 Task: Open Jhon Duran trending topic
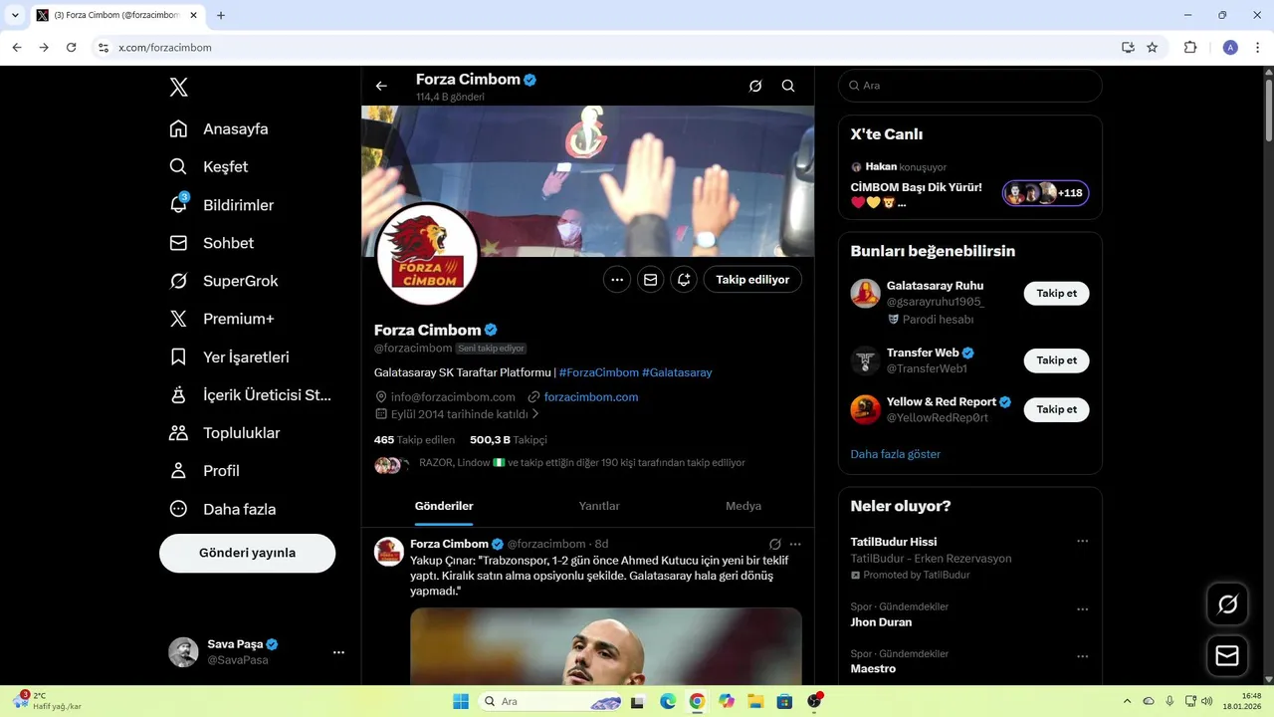[x=881, y=622]
